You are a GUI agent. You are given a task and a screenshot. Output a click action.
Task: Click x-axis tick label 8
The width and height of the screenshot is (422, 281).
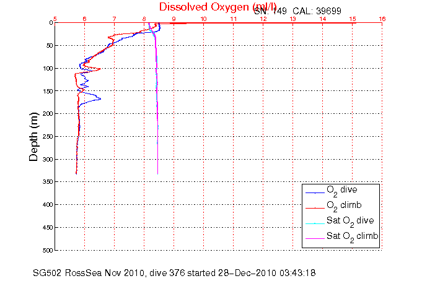[144, 19]
